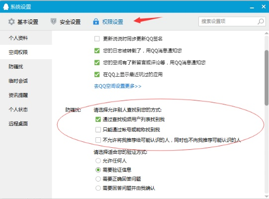Image resolution: width=269 pixels, height=199 pixels.
Task: Click the 防骚扰: section label
Action: click(73, 110)
